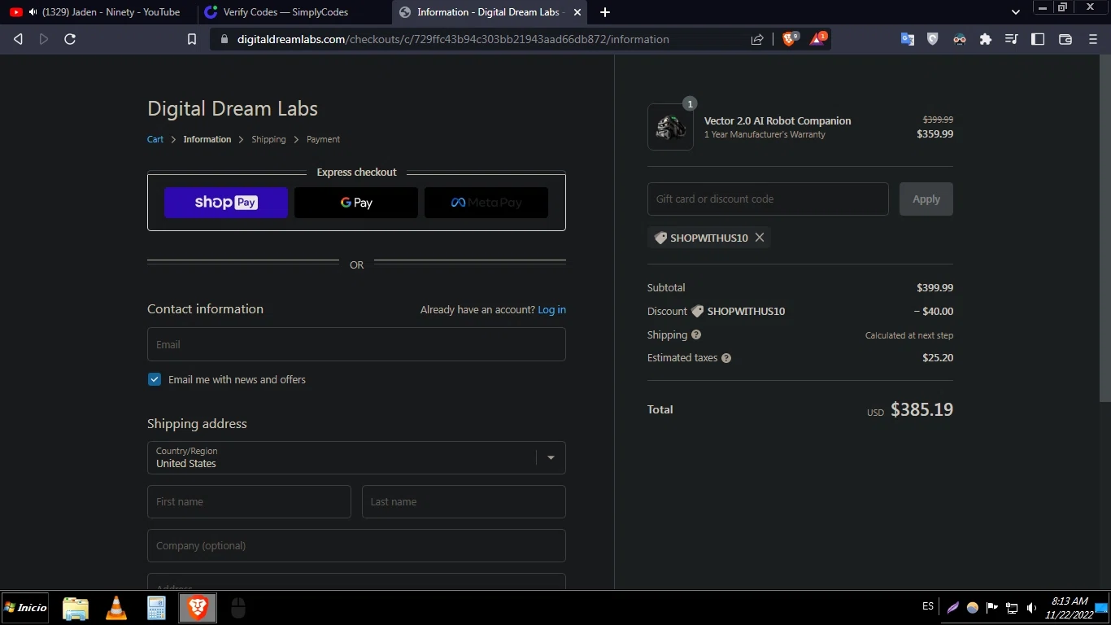Toggle the browser sidebar panel icon
The height and width of the screenshot is (625, 1111).
[1038, 39]
